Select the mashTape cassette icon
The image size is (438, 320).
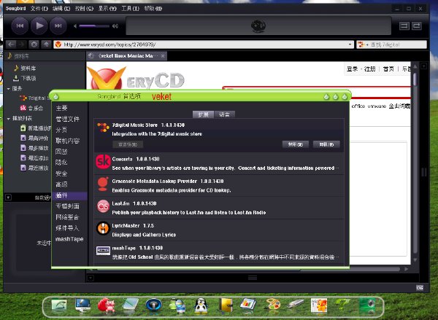(103, 251)
